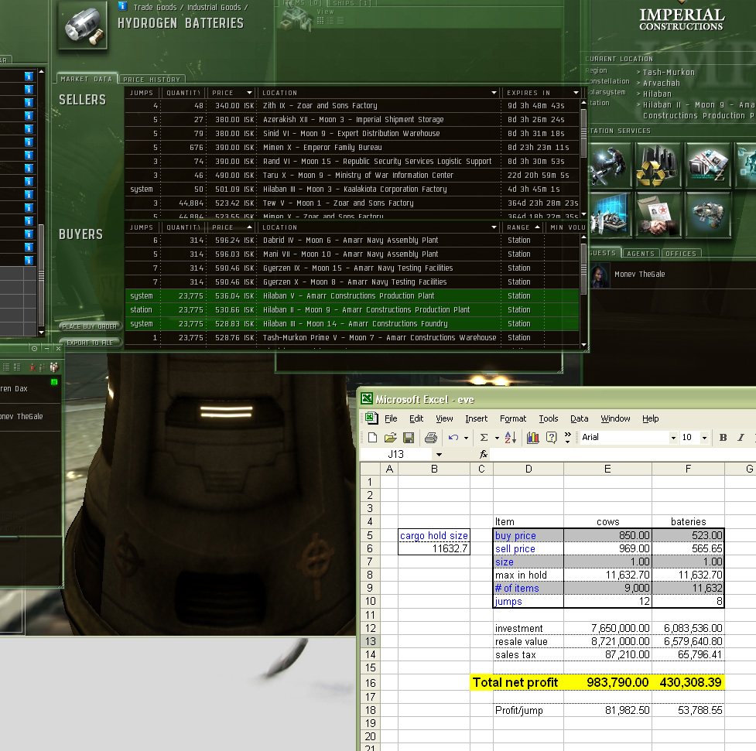This screenshot has height=751, width=756.
Task: Sort sellers by Expires In header
Action: [x=542, y=93]
